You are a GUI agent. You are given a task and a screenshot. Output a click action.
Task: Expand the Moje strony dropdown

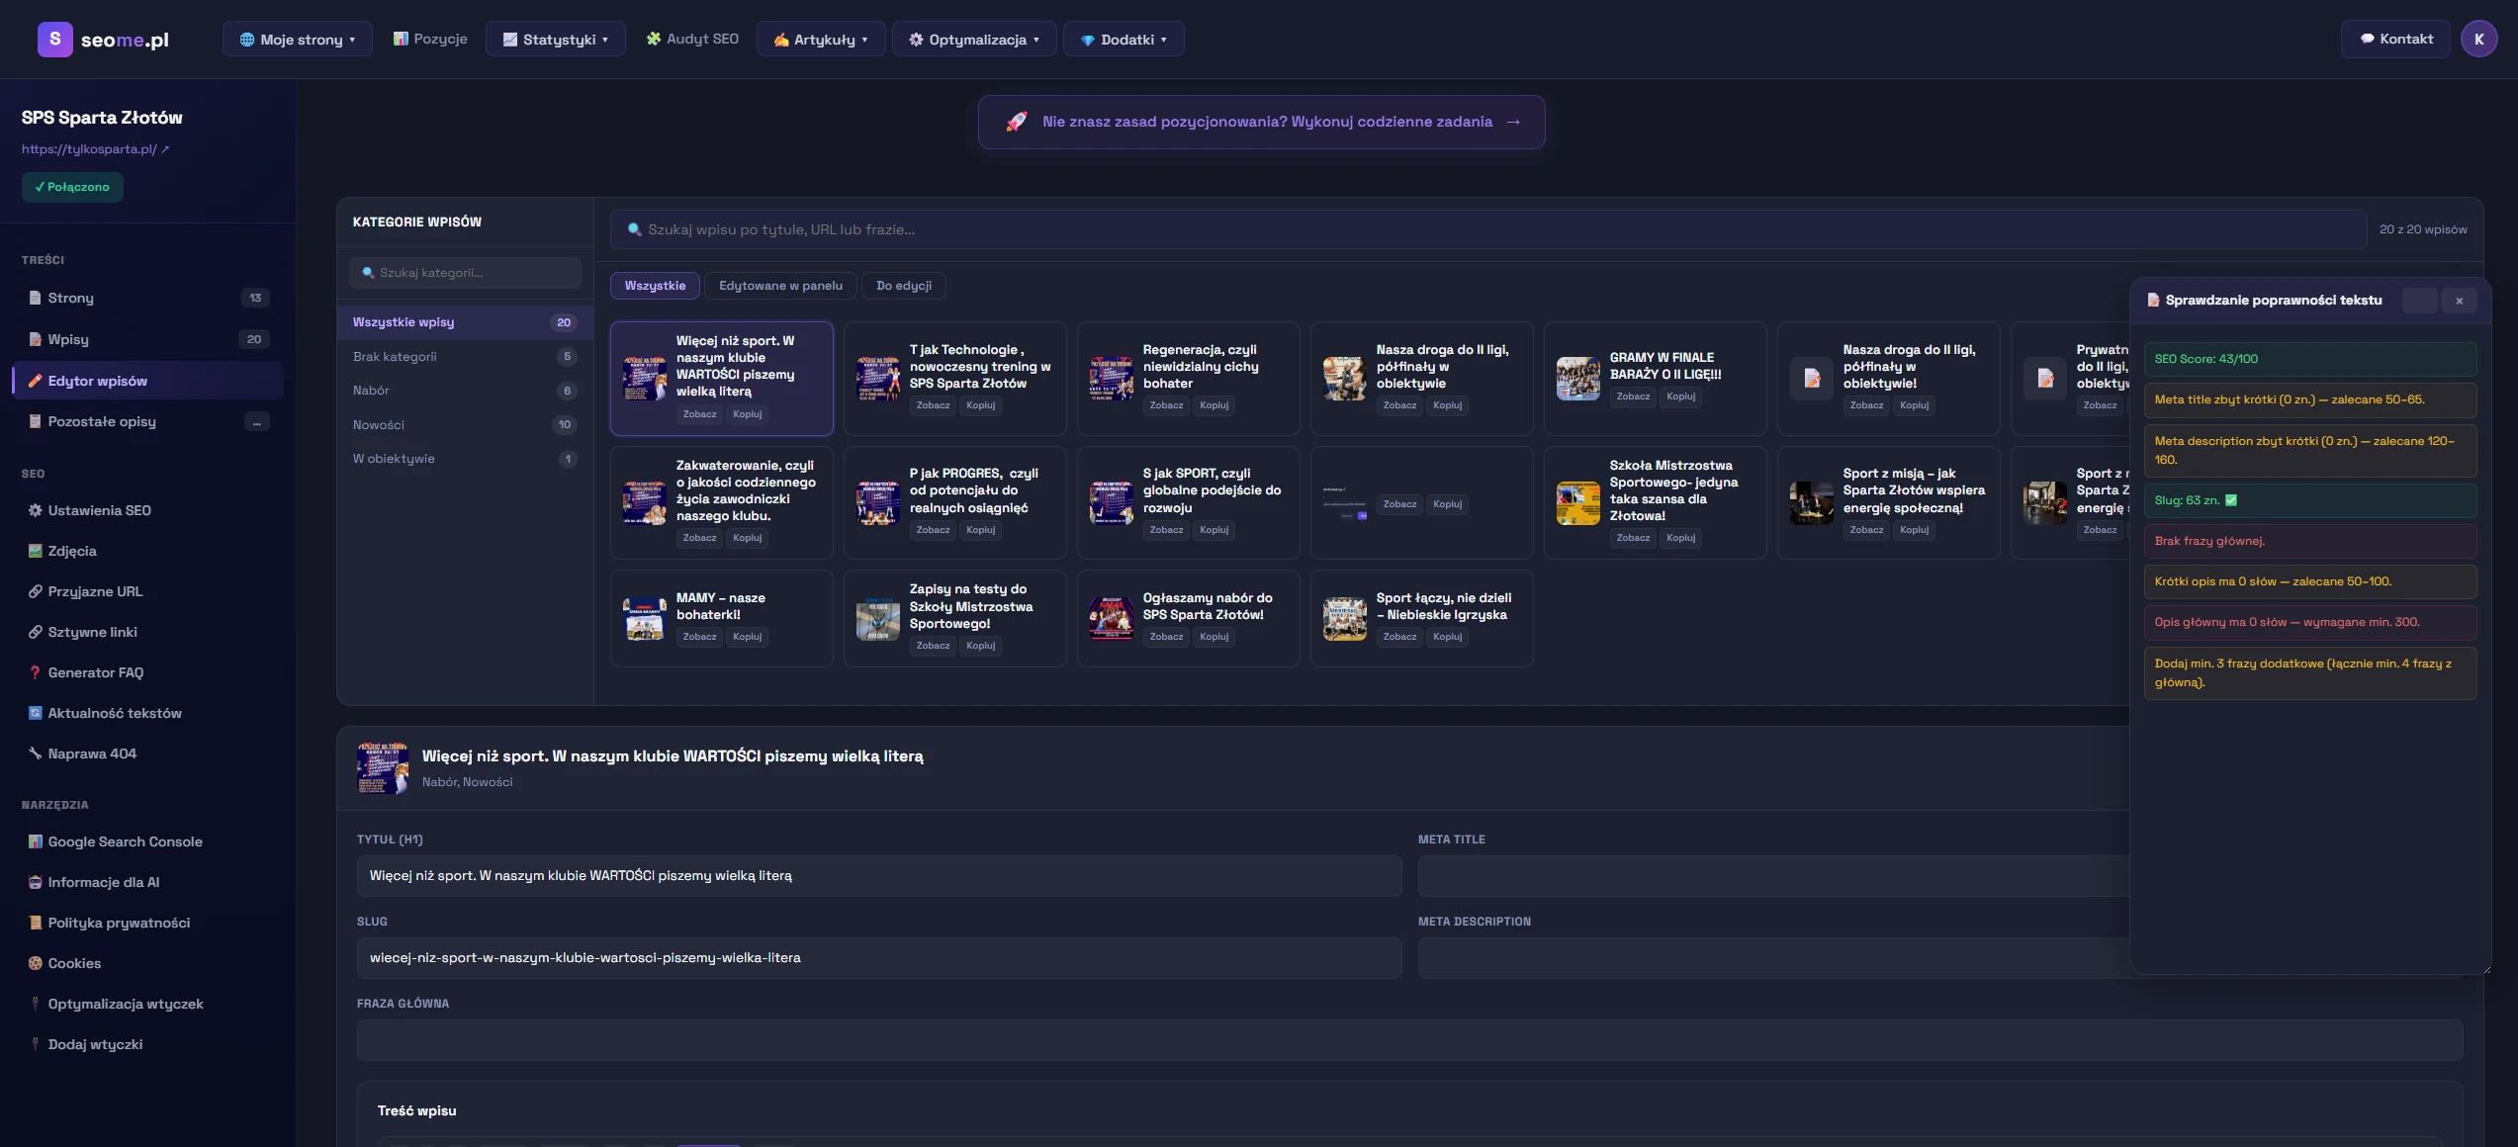[297, 40]
